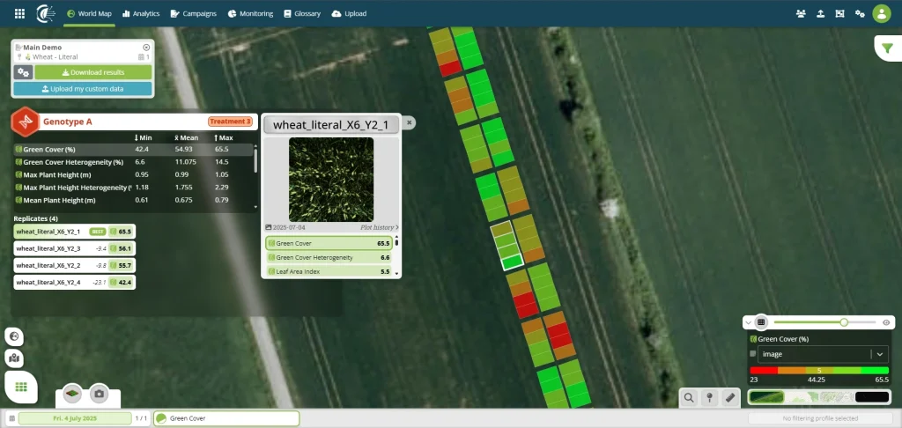This screenshot has width=902, height=428.
Task: Open the filtering profile selector
Action: click(x=820, y=418)
